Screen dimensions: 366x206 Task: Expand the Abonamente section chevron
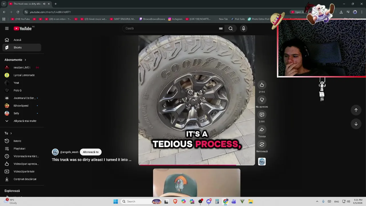click(25, 60)
